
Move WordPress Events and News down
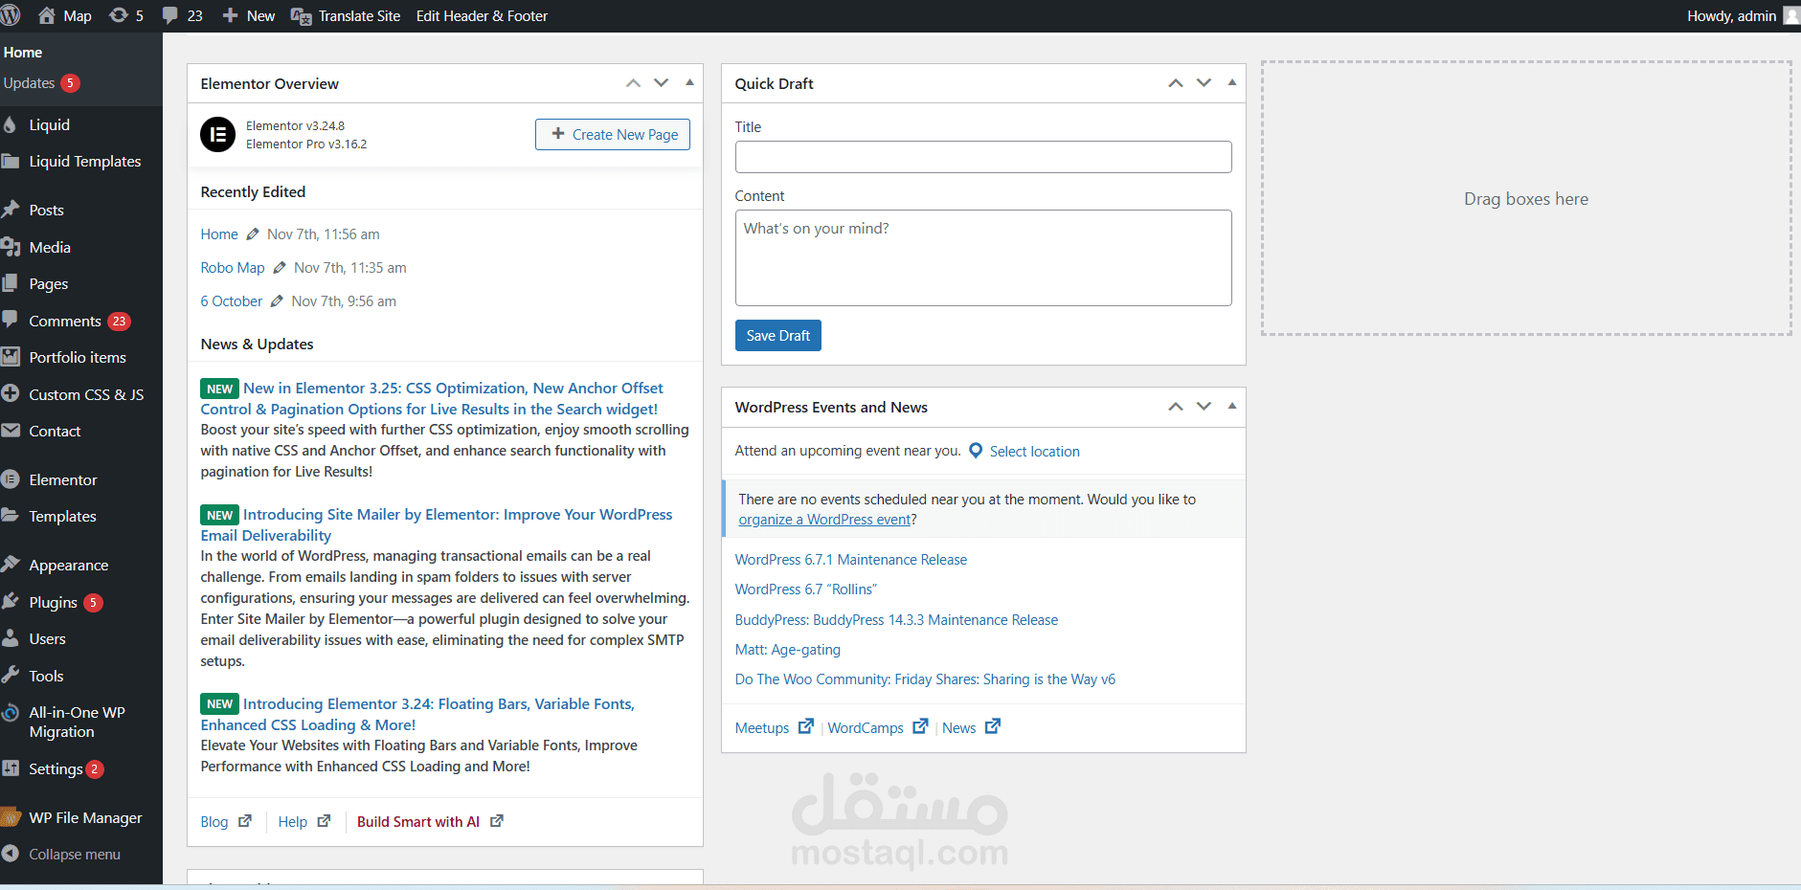1204,407
